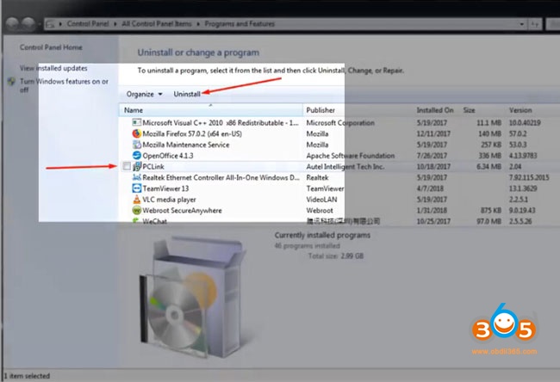Viewport: 560px width, 382px height.
Task: Click VideoLAN publisher cell
Action: 321,200
